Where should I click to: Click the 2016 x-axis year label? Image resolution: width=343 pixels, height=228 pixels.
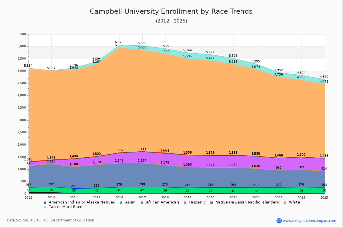click(x=119, y=197)
